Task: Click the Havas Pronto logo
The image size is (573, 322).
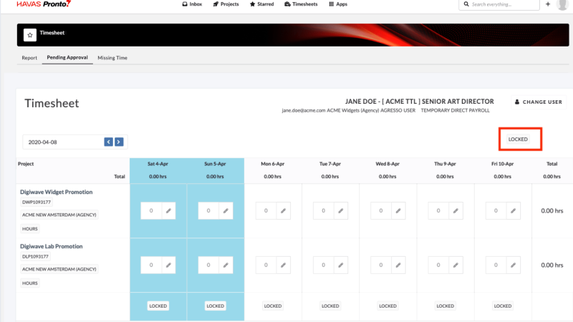Action: [x=44, y=4]
